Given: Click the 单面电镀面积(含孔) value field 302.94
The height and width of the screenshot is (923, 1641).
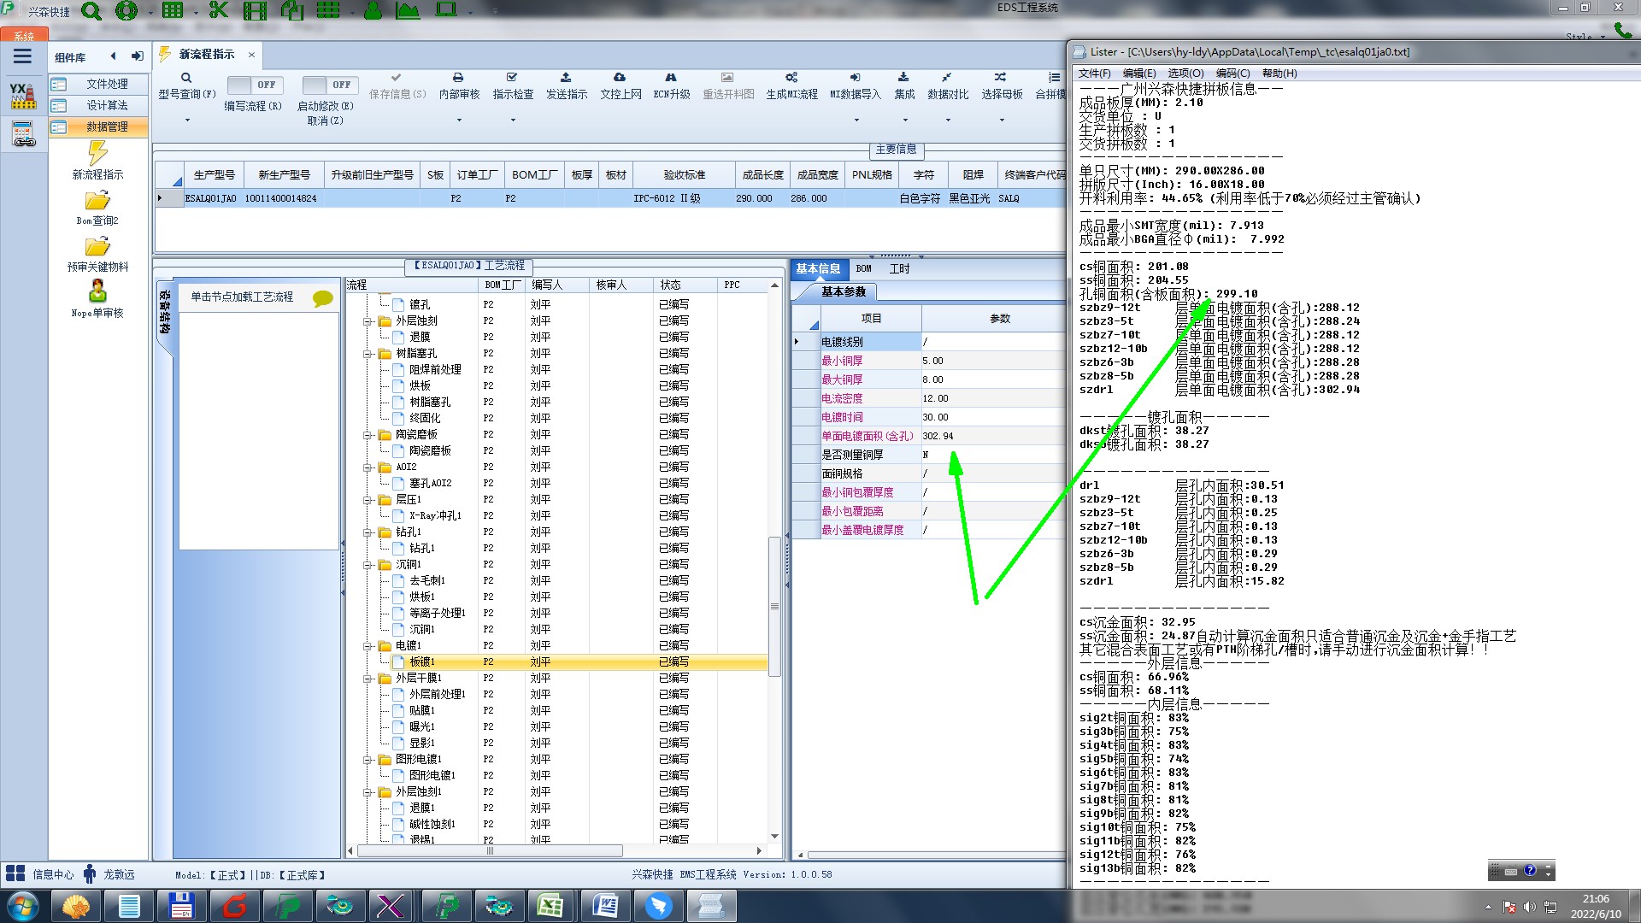Looking at the screenshot, I should pos(993,436).
